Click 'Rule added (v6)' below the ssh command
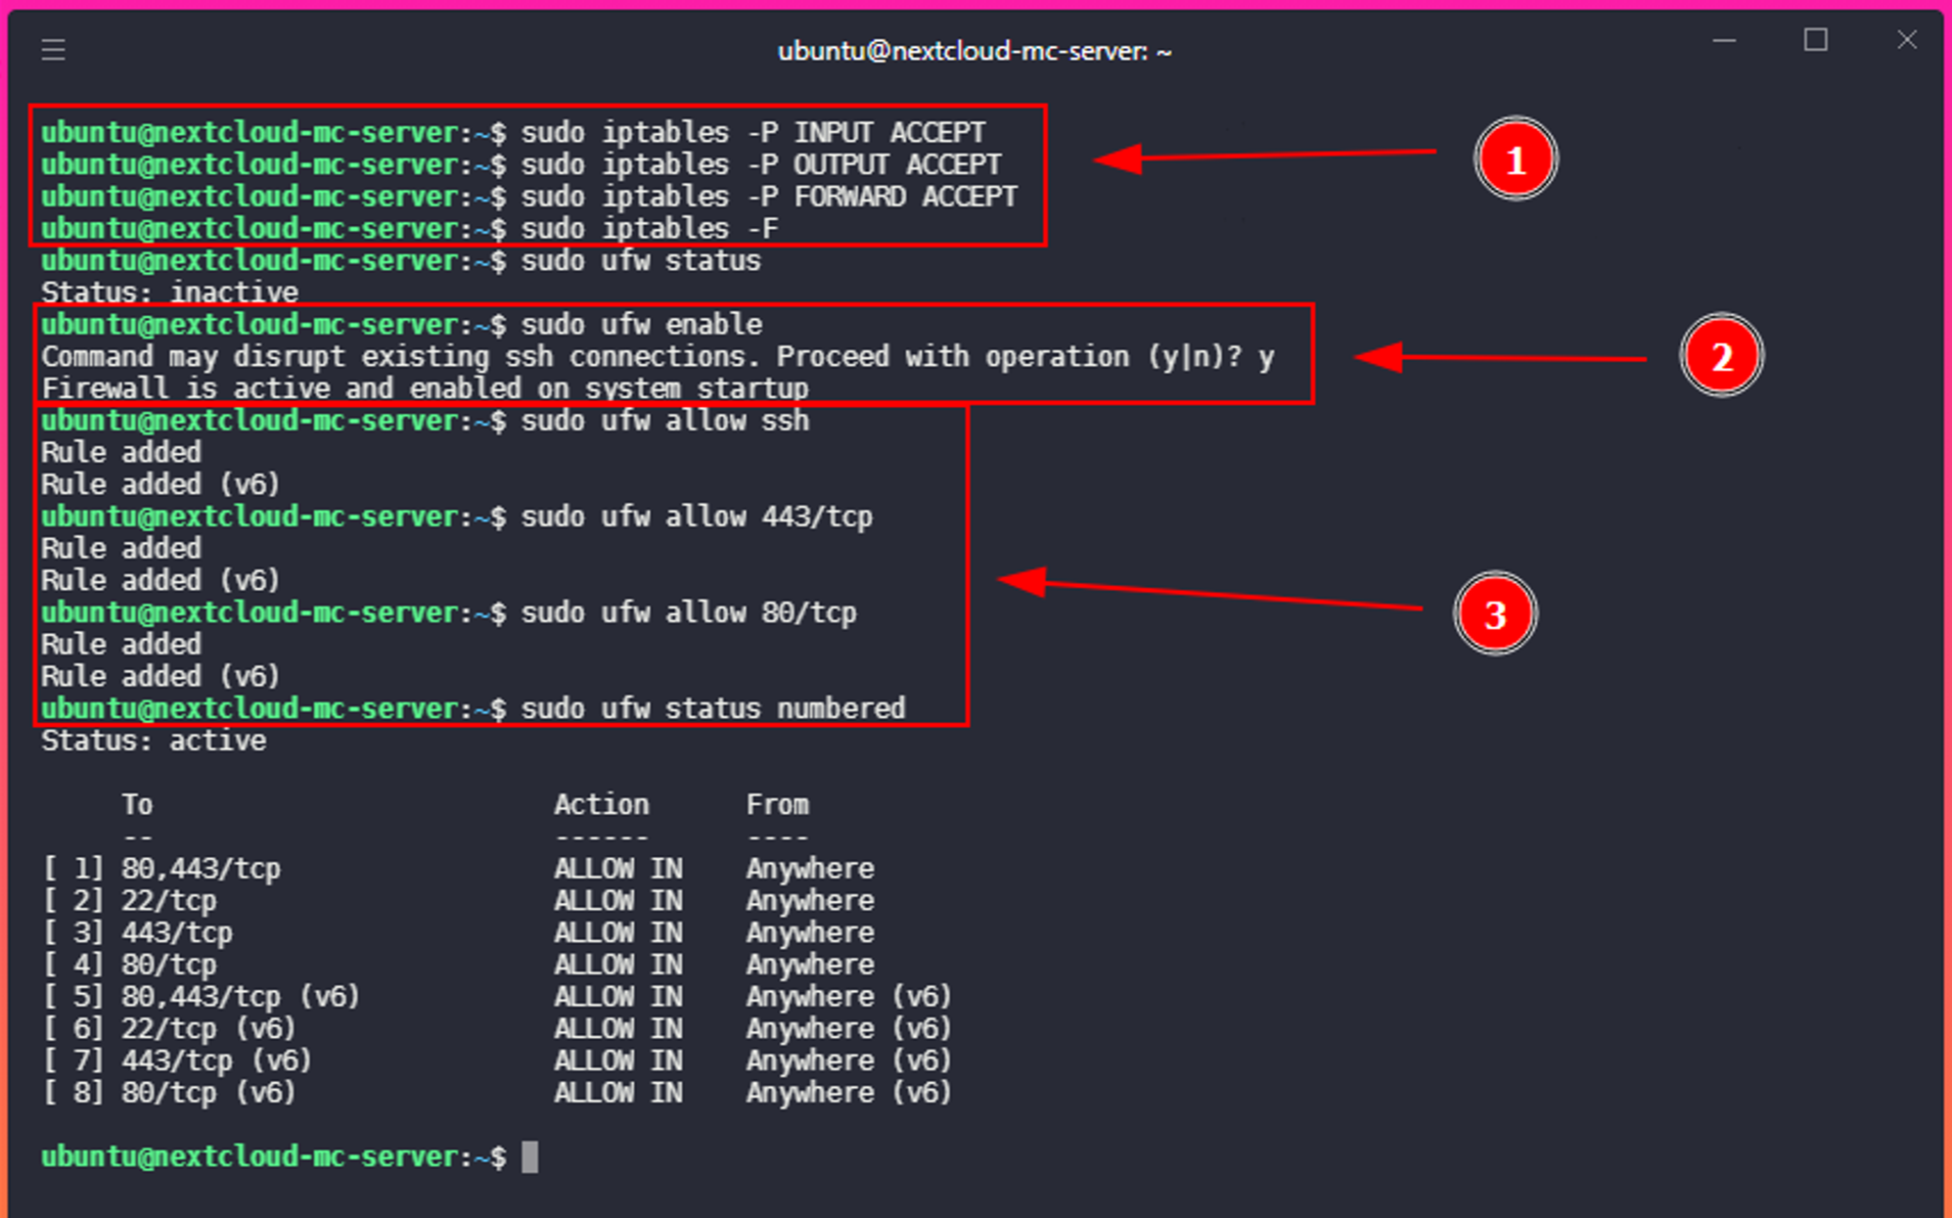This screenshot has height=1218, width=1952. (x=161, y=484)
